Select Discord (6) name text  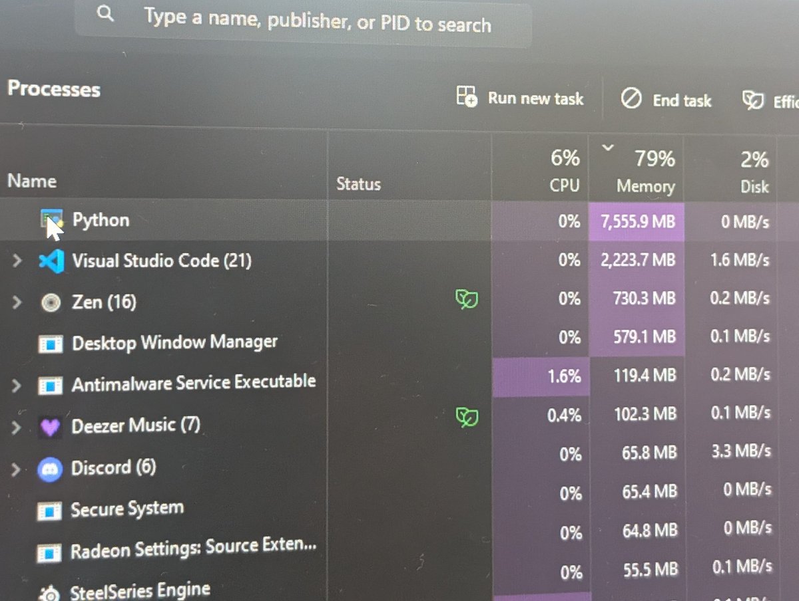[113, 467]
